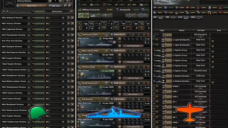Add infantry equipment production line
Screen dimensions: 228x128
tap(84, 15)
